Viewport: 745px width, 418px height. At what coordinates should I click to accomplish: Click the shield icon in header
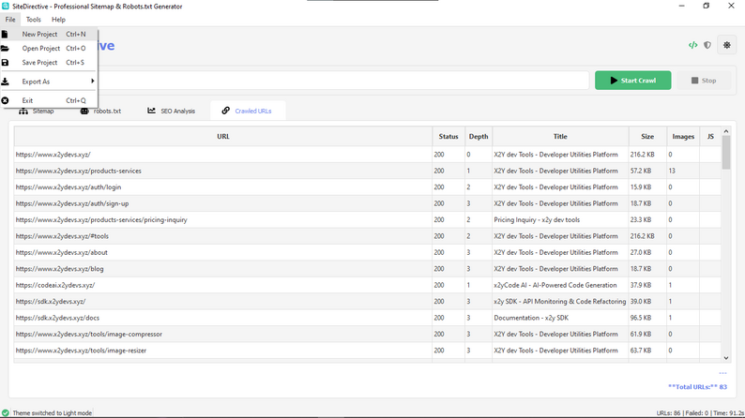(707, 45)
